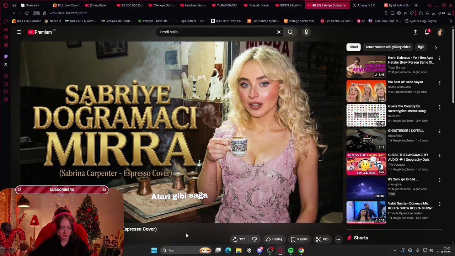Open the Create upload icon
Viewport: 455px width, 256px height.
click(x=415, y=32)
